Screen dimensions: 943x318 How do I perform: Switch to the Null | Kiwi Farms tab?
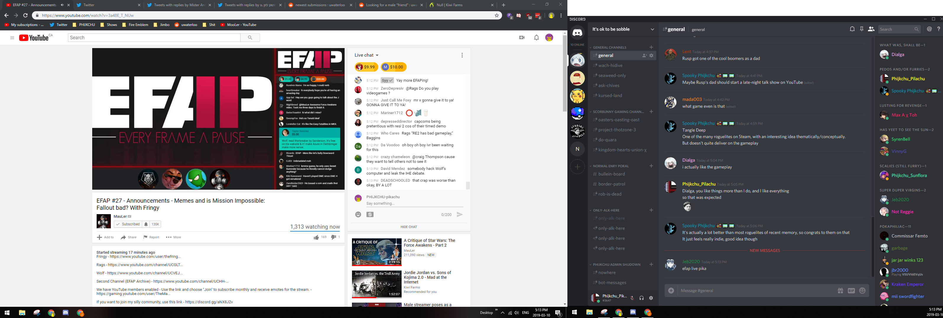coord(462,5)
